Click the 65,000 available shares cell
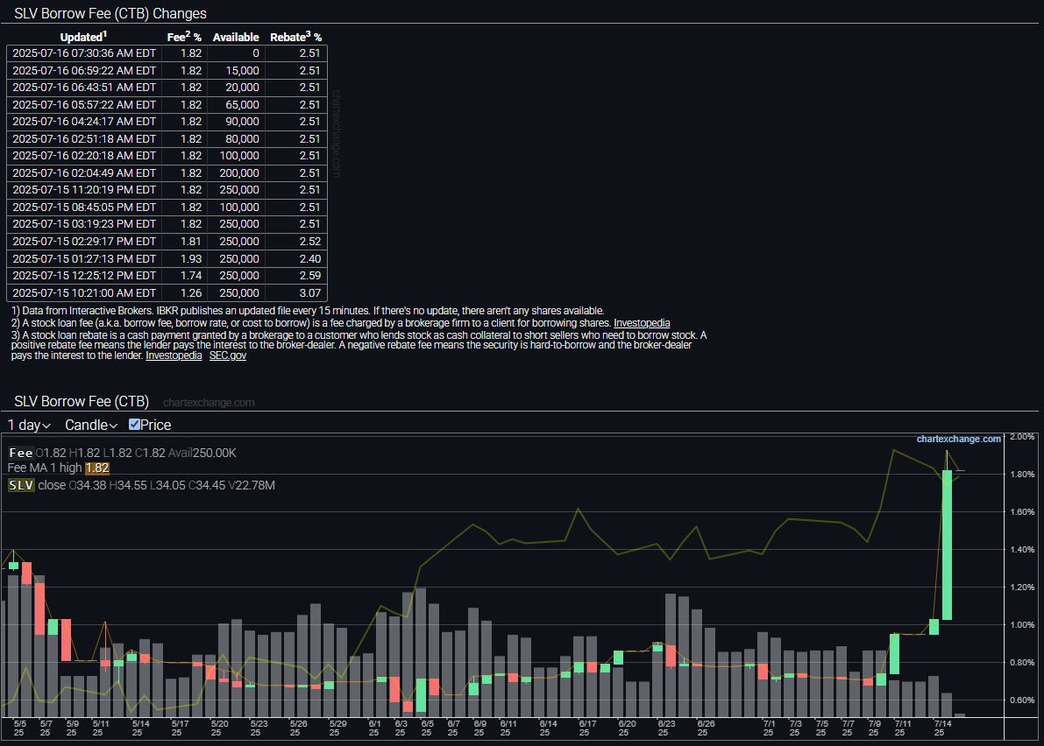Viewport: 1044px width, 746px height. point(237,104)
